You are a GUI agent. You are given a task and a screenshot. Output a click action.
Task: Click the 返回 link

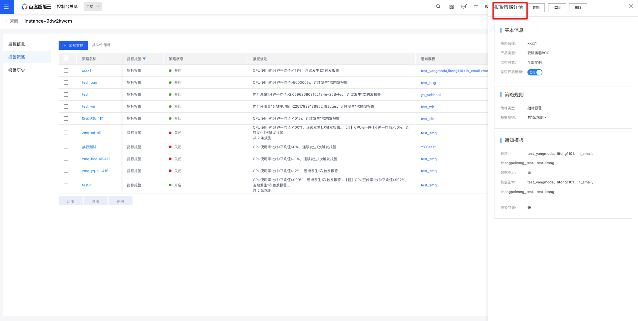click(14, 21)
